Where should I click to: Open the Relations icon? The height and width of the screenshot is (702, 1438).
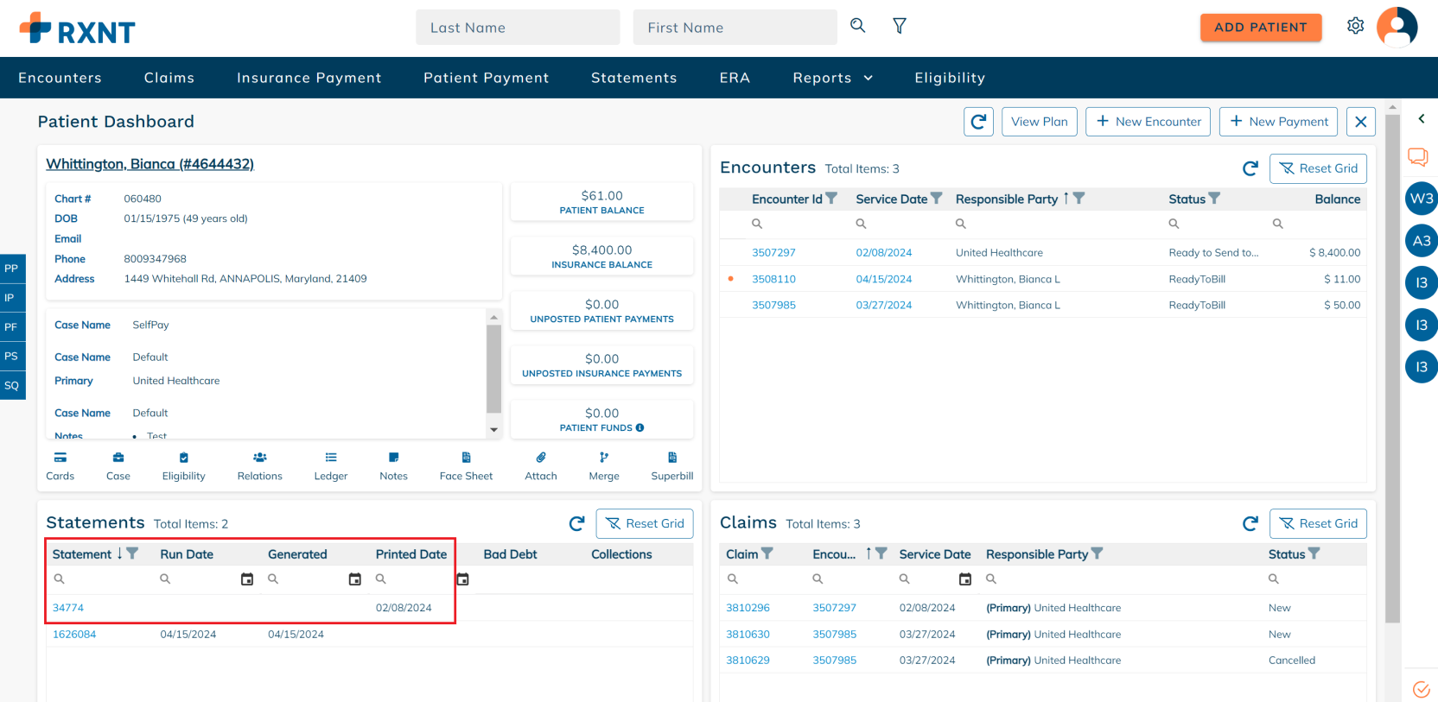(x=260, y=458)
